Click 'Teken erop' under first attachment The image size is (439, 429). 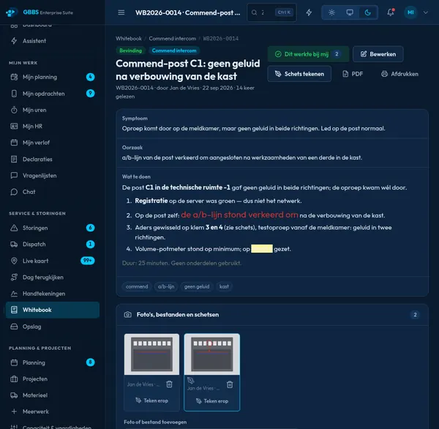(151, 400)
